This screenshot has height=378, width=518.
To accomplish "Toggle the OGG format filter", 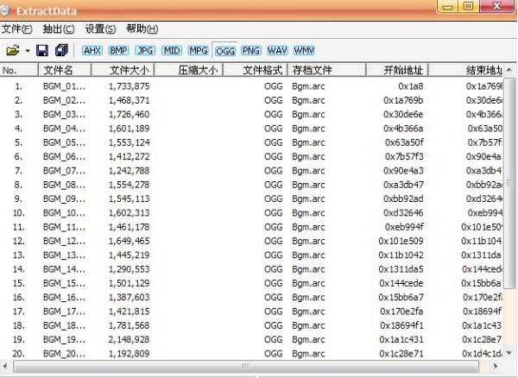I will 225,51.
